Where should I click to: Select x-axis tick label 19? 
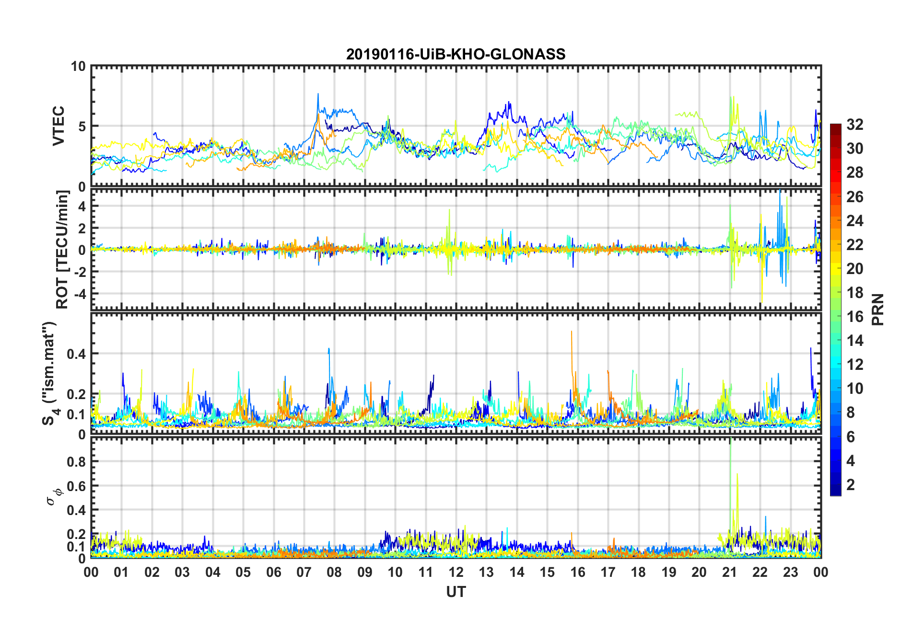click(669, 572)
